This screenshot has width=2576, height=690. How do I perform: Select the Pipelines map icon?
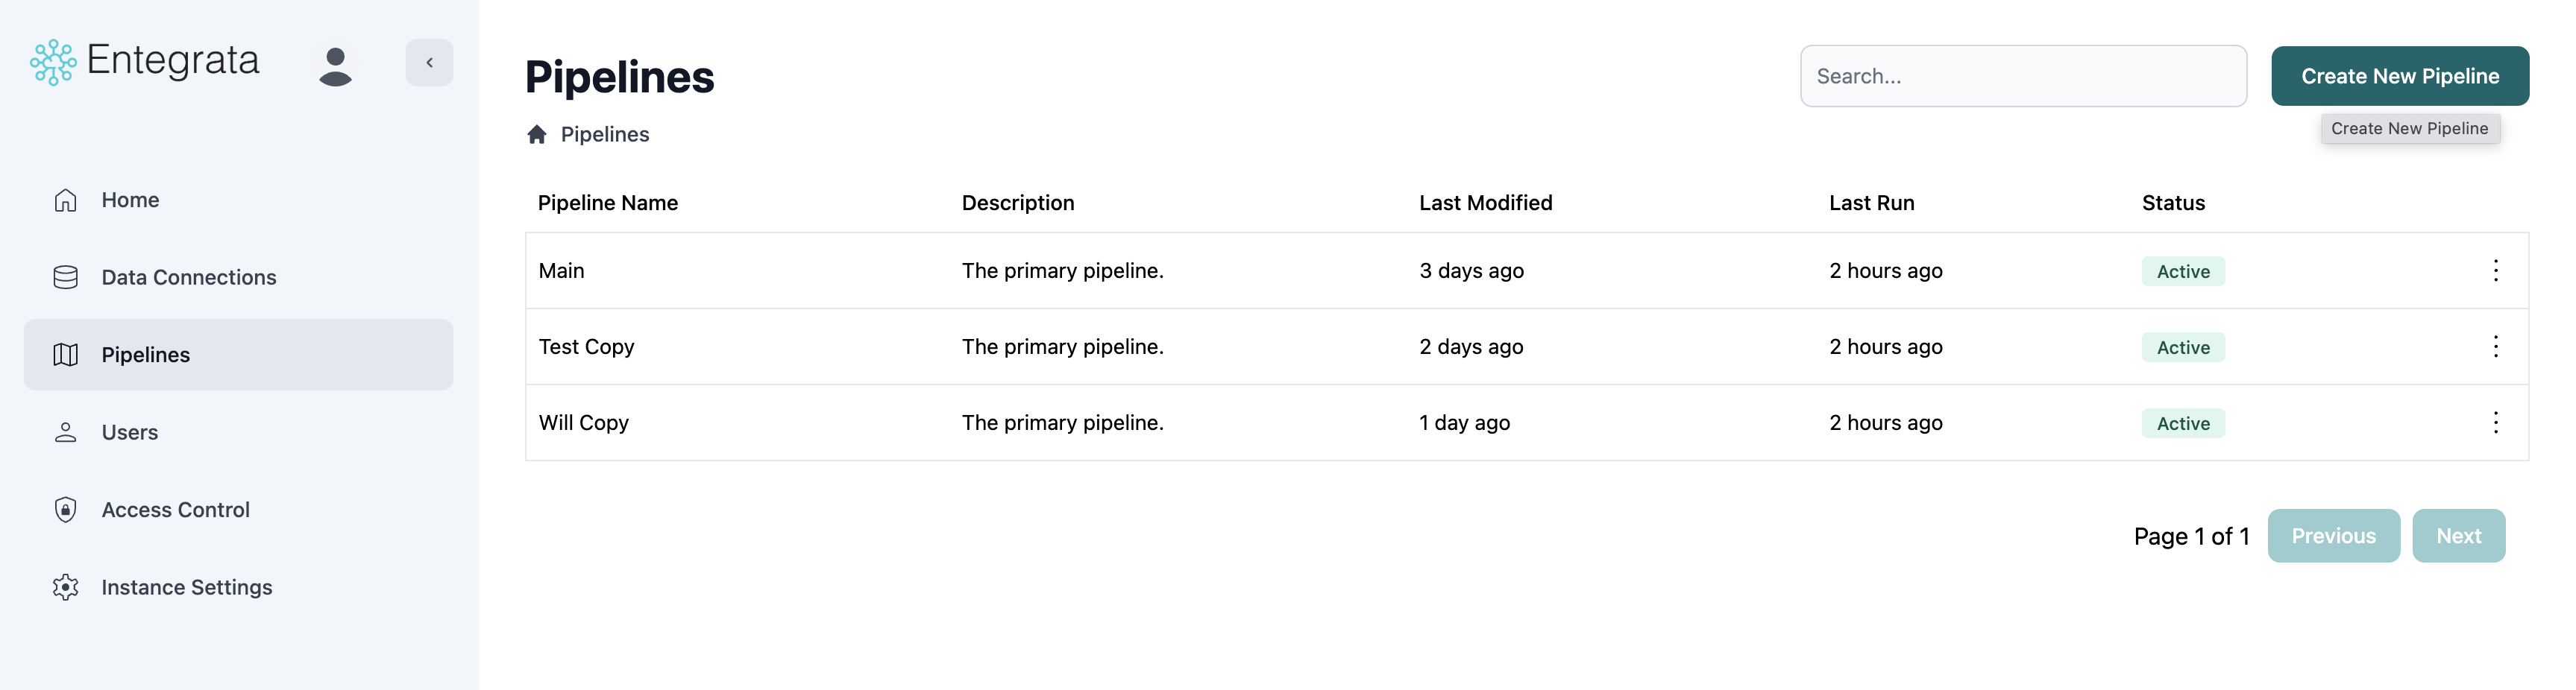coord(65,355)
